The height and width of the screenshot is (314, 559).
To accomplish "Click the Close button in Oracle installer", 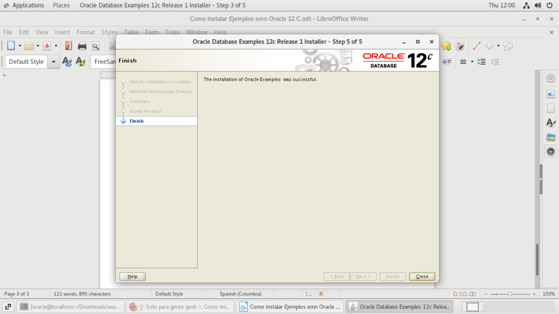I will [422, 276].
